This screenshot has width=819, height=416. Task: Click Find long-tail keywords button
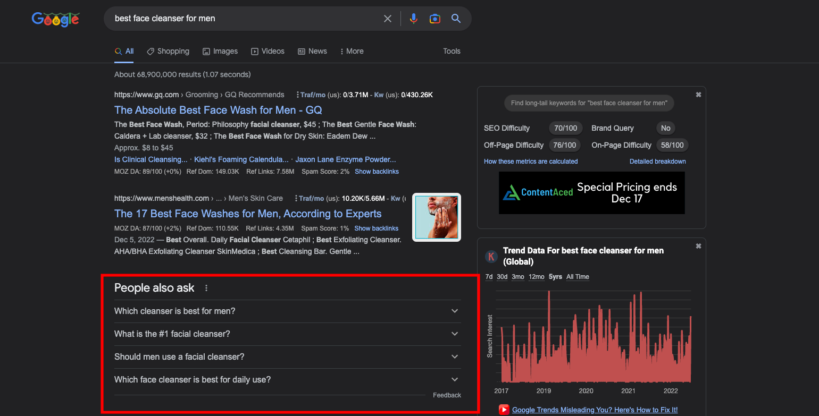(x=589, y=103)
